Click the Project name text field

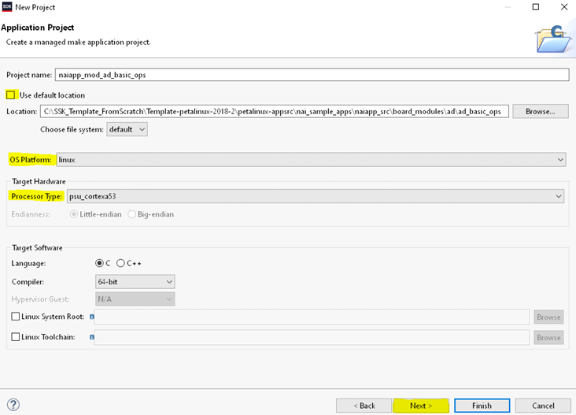(x=311, y=75)
